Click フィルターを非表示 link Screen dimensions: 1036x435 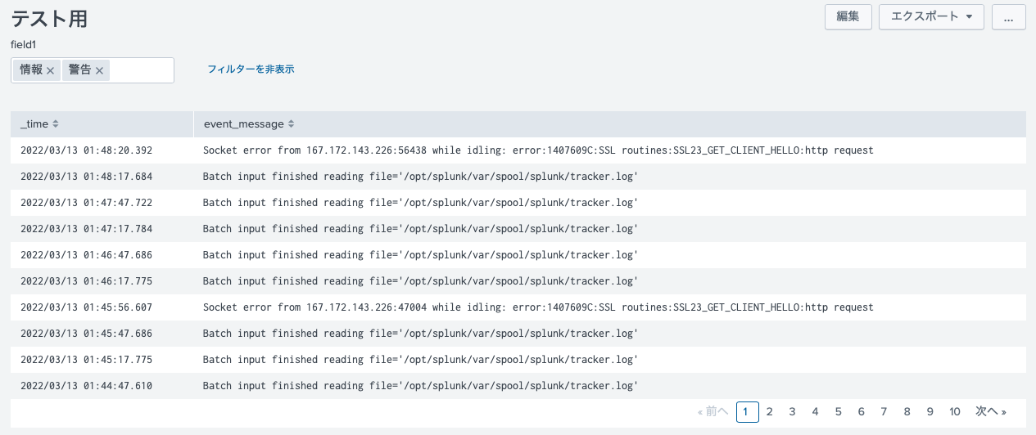pyautogui.click(x=251, y=70)
